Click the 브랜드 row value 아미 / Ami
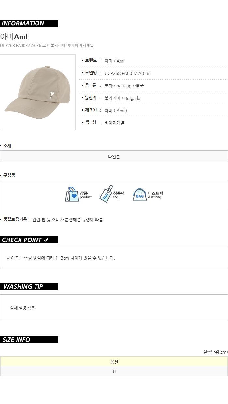Image resolution: width=228 pixels, height=404 pixels. coord(114,61)
